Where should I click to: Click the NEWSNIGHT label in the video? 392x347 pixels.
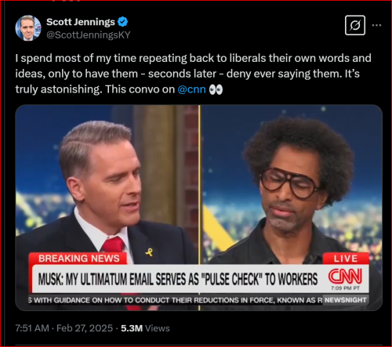(x=345, y=300)
